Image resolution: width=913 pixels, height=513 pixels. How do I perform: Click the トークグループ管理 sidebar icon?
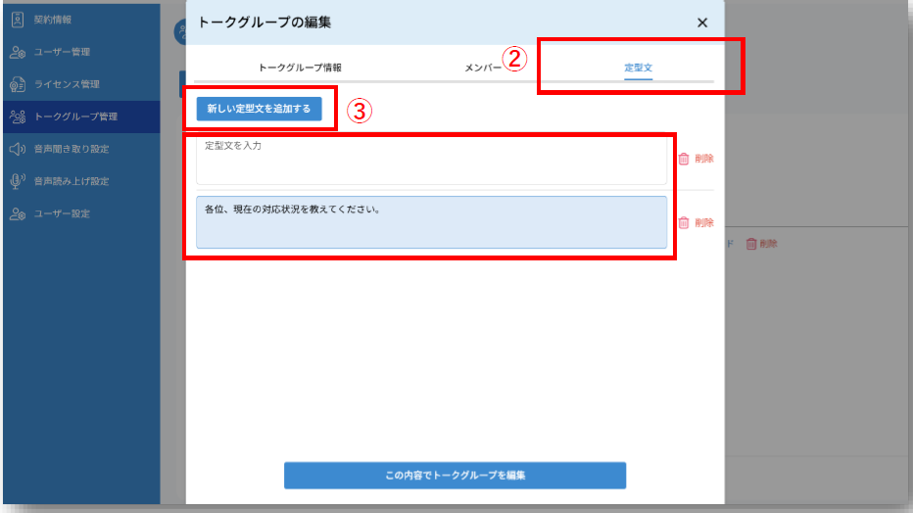click(18, 117)
